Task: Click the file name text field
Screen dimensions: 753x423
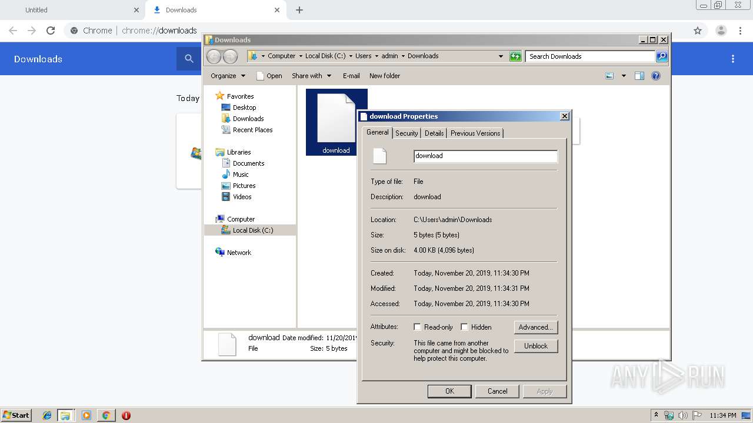Action: click(x=485, y=156)
